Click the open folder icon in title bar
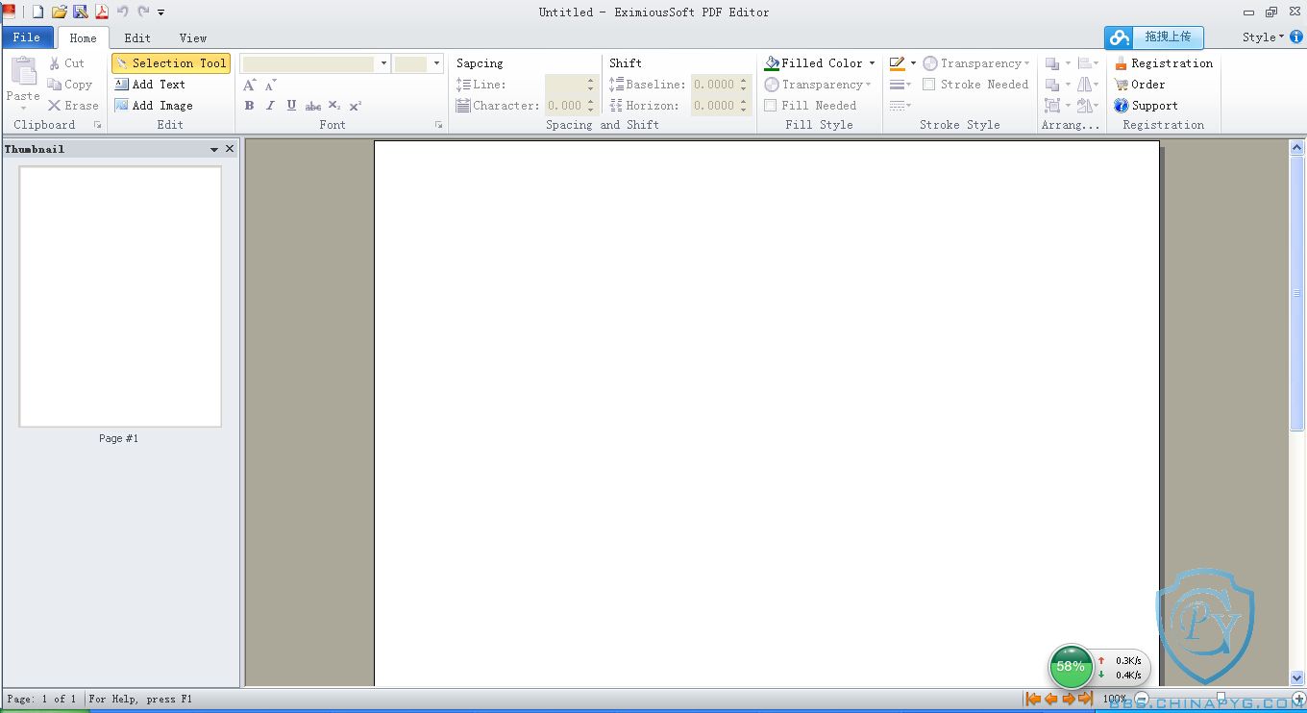Image resolution: width=1307 pixels, height=713 pixels. pyautogui.click(x=59, y=12)
